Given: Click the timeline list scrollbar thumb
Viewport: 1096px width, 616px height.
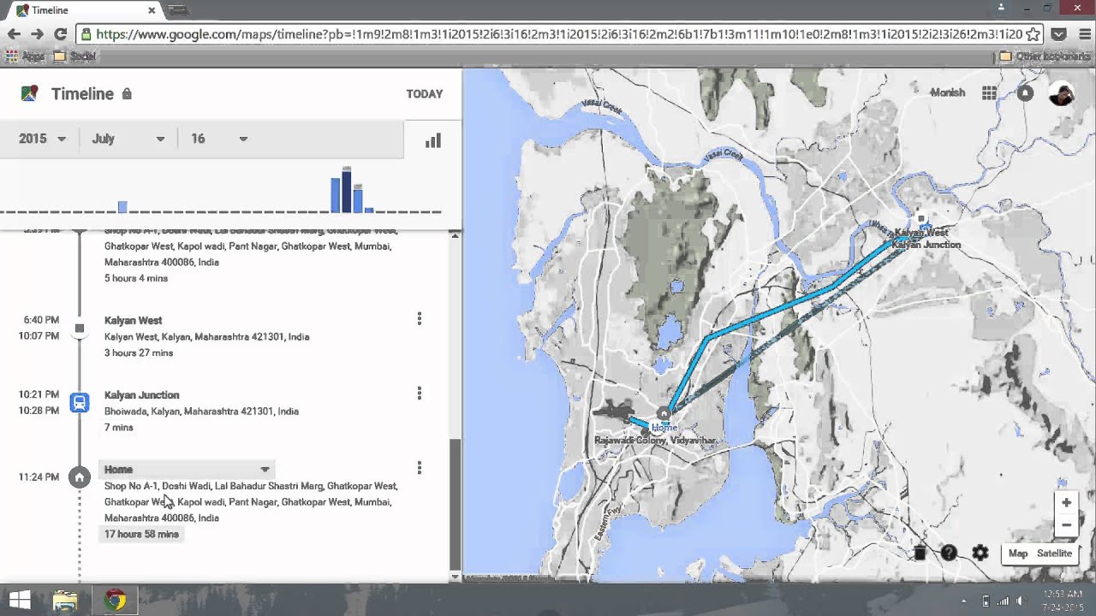Looking at the screenshot, I should pos(456,504).
